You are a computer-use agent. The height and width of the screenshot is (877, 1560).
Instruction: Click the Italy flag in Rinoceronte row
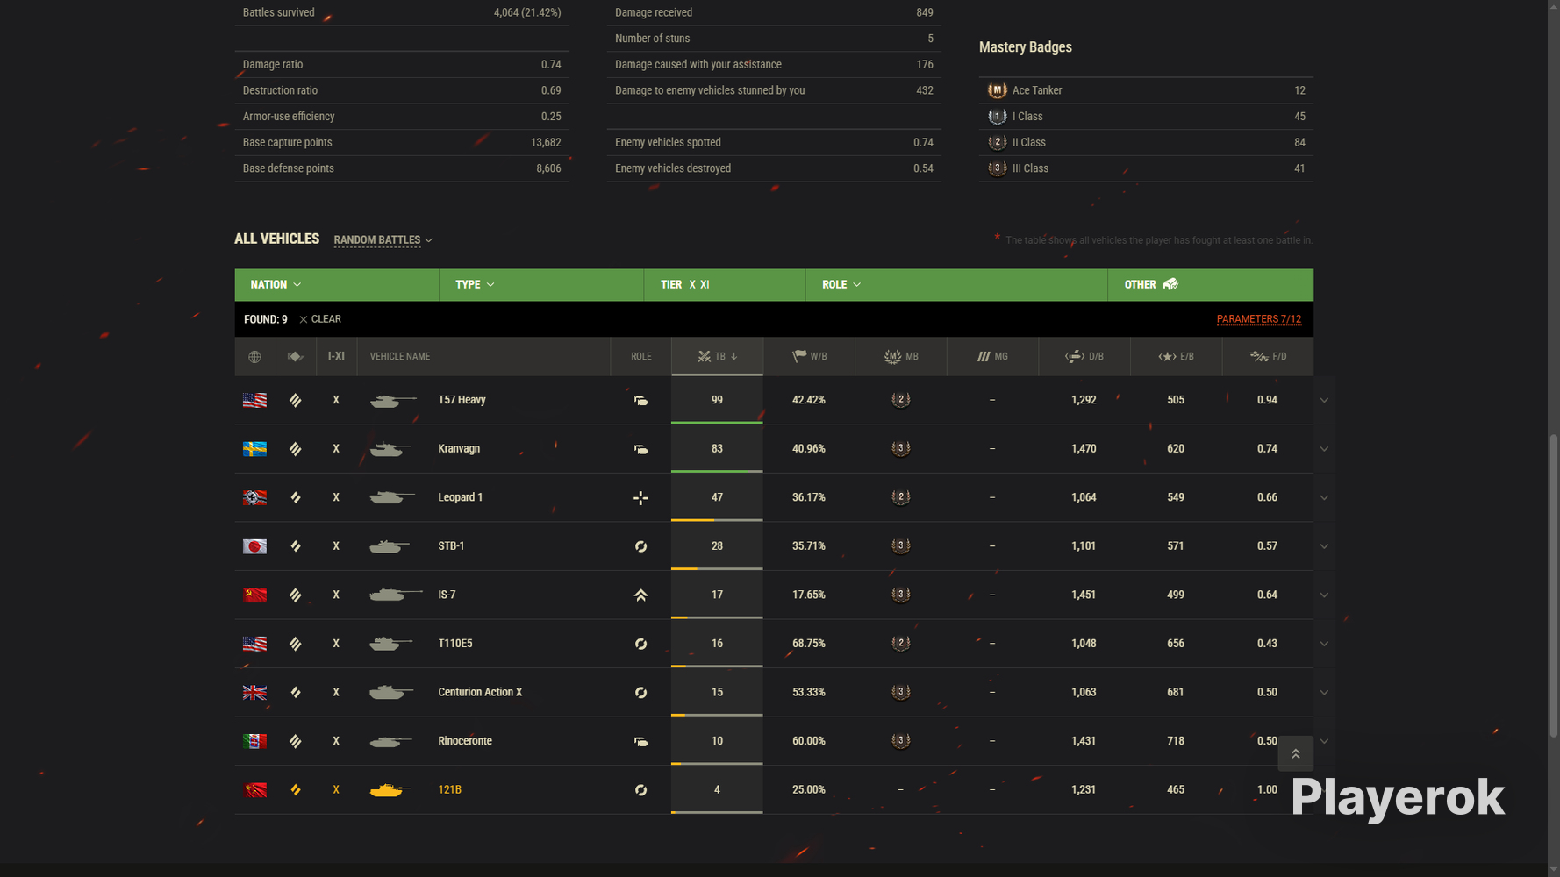click(x=254, y=742)
